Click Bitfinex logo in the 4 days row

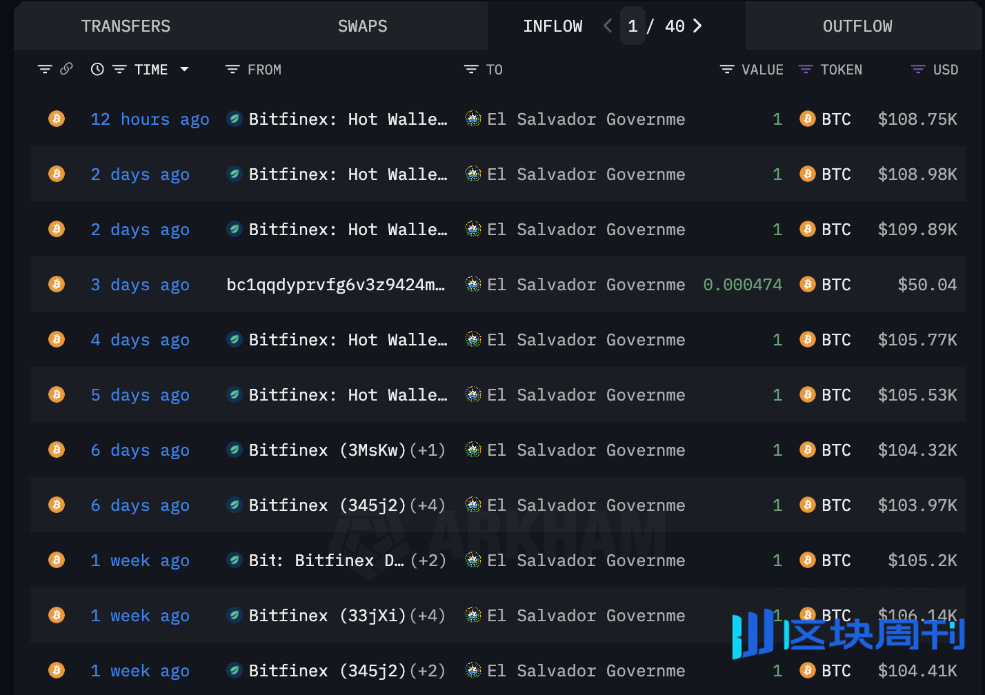(x=235, y=339)
